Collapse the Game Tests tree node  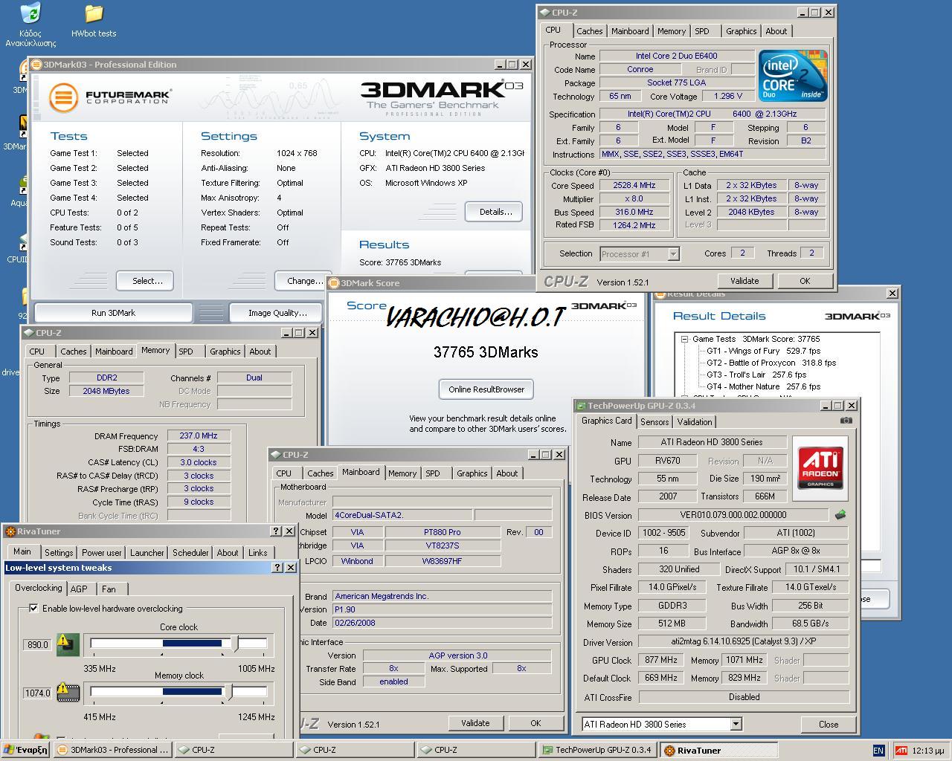click(x=684, y=339)
